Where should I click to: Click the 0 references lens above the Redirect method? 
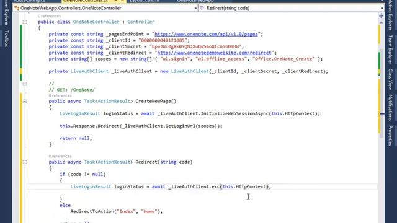(x=60, y=156)
